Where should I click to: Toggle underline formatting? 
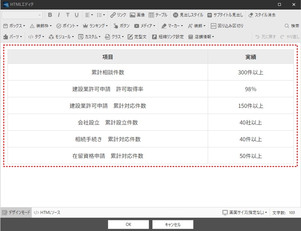77,15
